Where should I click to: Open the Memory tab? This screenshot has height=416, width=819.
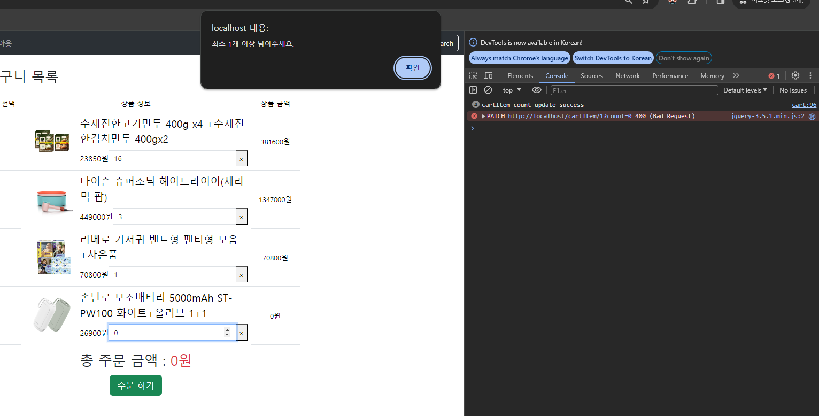[x=712, y=76]
